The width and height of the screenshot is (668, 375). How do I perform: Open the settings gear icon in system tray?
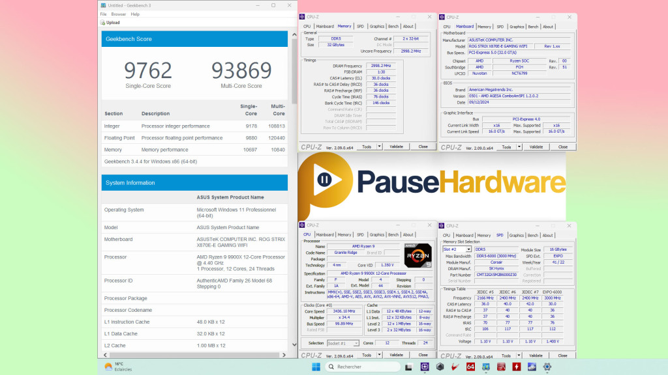click(x=547, y=367)
